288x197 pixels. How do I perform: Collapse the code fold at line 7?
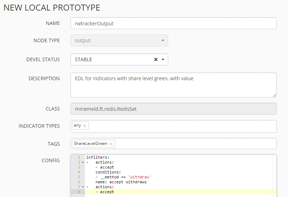coord(83,187)
